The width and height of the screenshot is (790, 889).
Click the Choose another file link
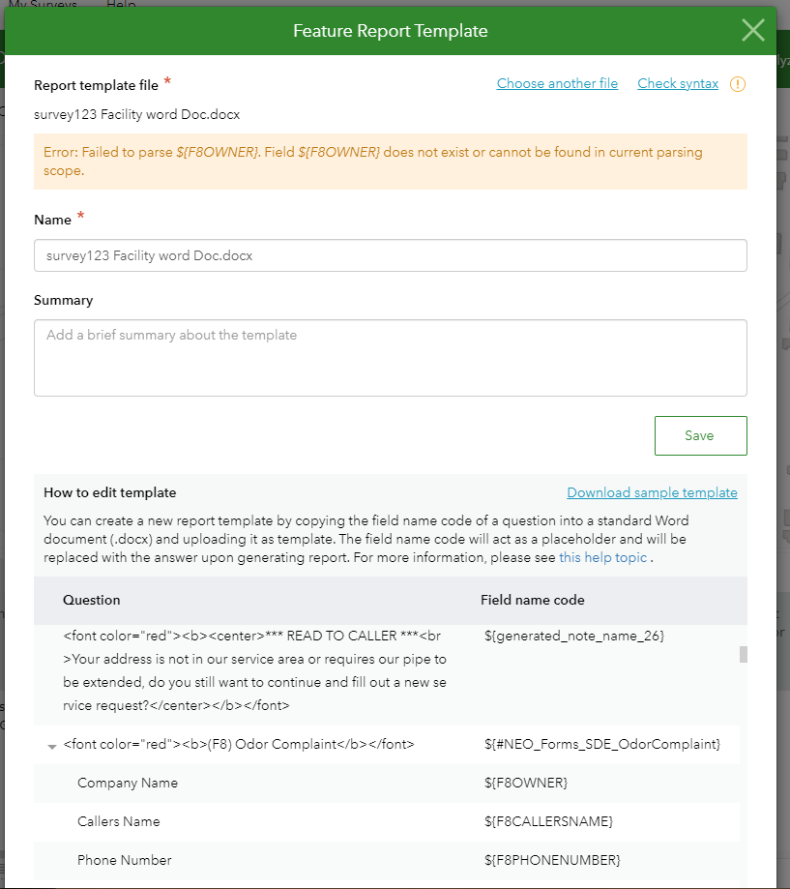click(x=557, y=84)
